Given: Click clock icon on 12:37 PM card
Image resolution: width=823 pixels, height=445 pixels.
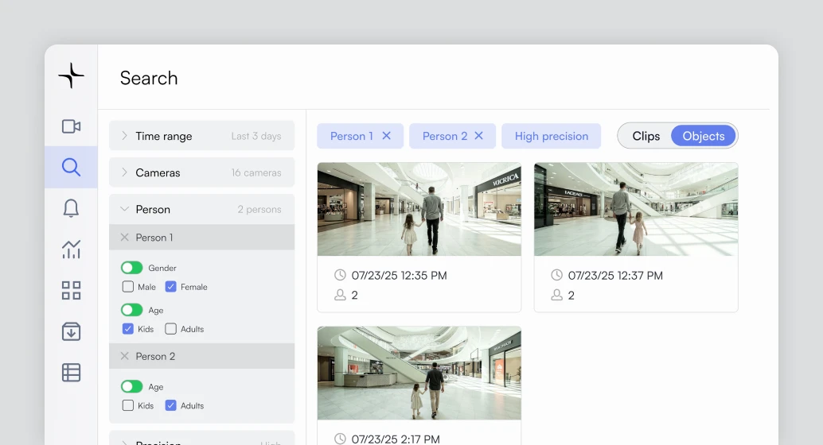Looking at the screenshot, I should (x=557, y=275).
